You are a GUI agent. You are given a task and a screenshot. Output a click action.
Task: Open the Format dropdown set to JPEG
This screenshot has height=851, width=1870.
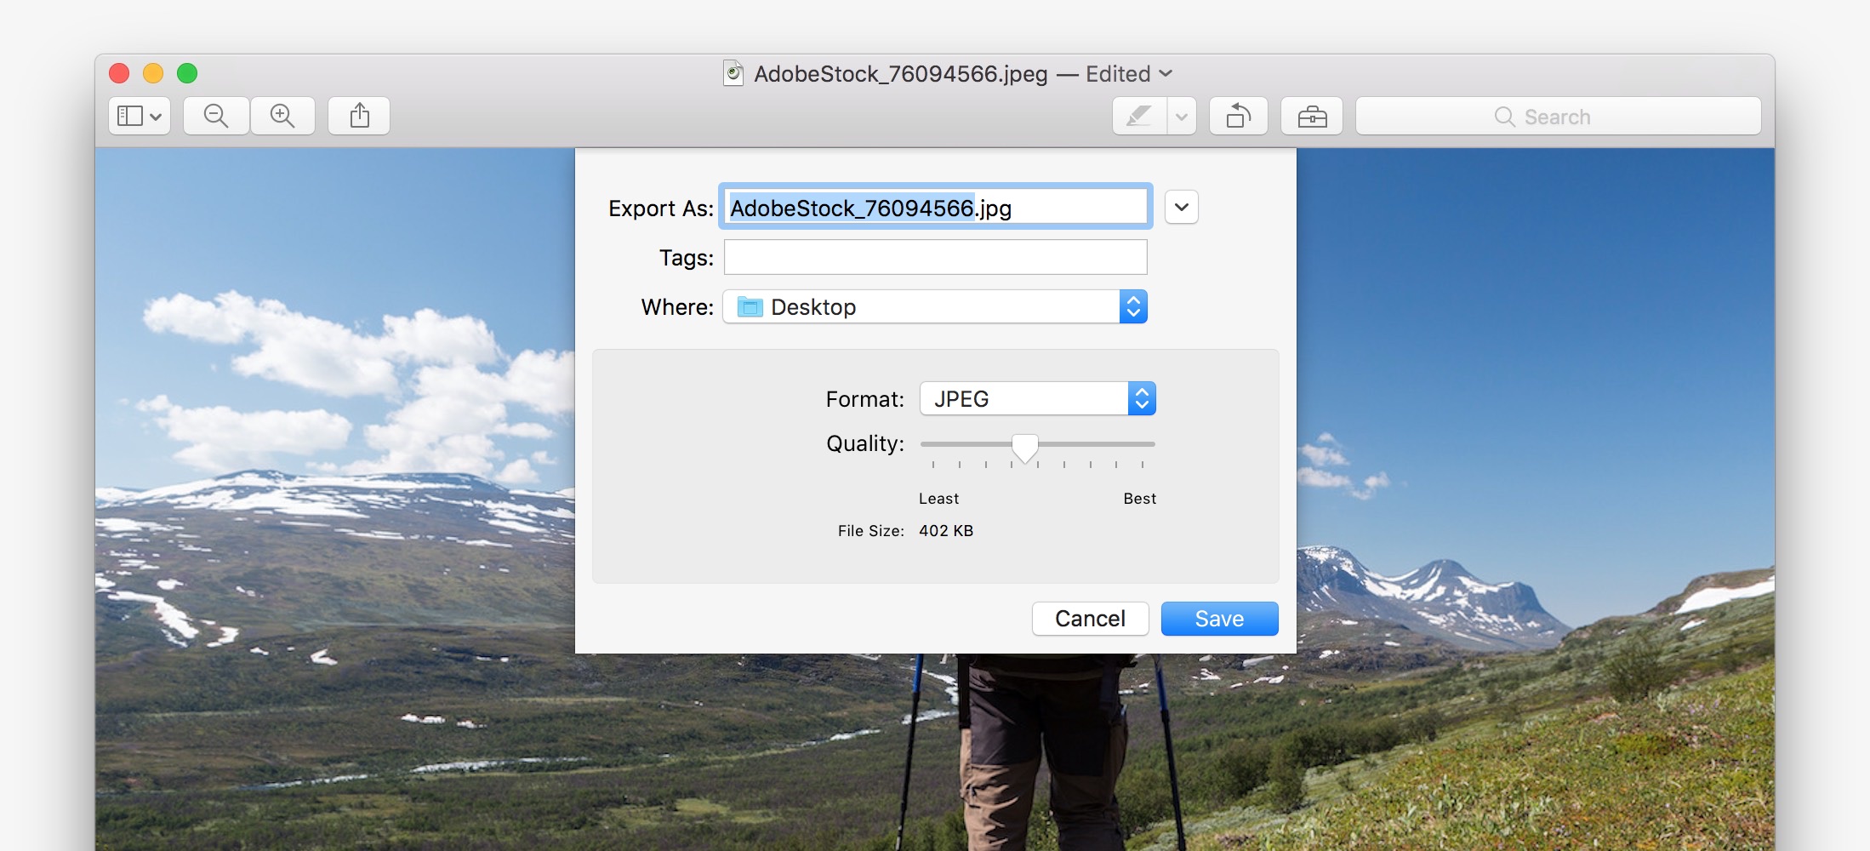(1036, 399)
